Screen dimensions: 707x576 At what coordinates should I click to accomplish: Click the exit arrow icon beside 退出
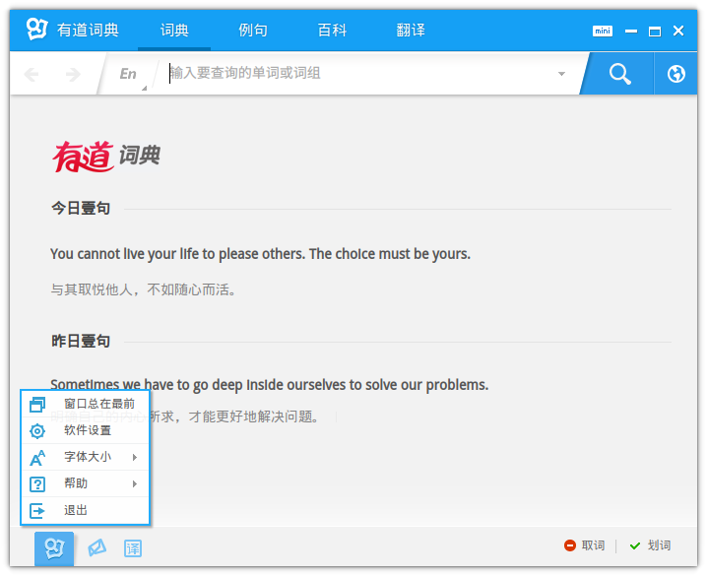tap(37, 511)
